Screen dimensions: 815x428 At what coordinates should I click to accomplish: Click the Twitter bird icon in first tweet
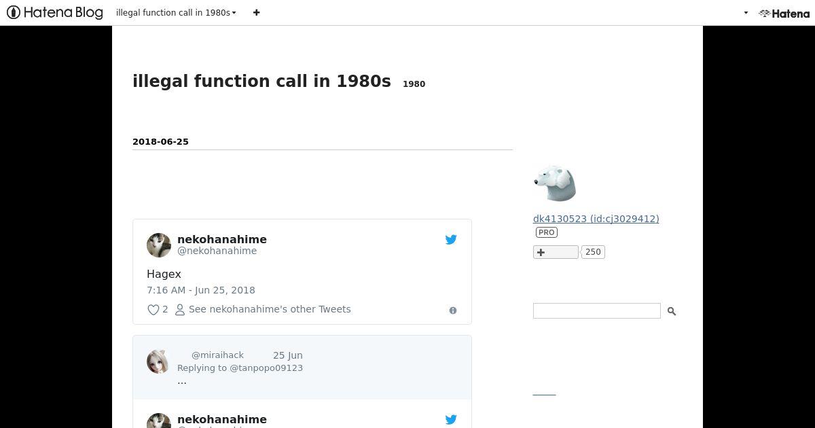tap(451, 239)
